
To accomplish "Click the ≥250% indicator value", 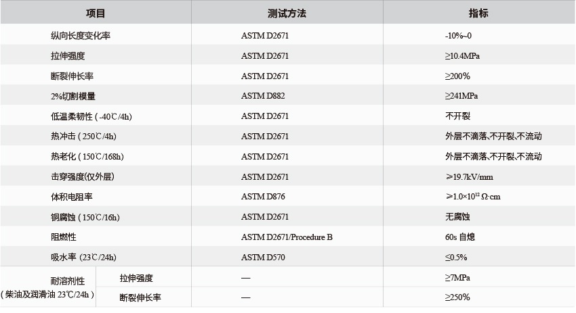I will pos(457,297).
